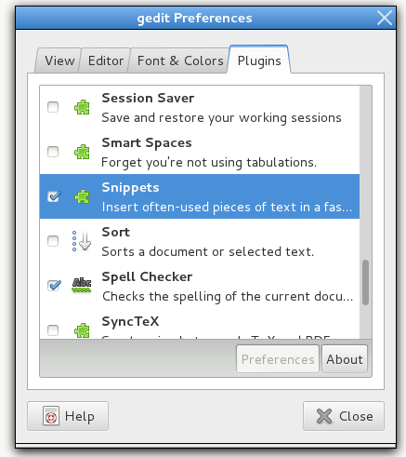
Task: Click the Spell Checker Abc icon
Action: pos(82,285)
